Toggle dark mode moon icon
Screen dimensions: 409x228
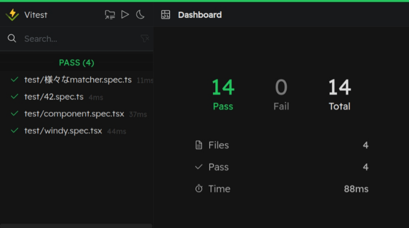coord(140,14)
